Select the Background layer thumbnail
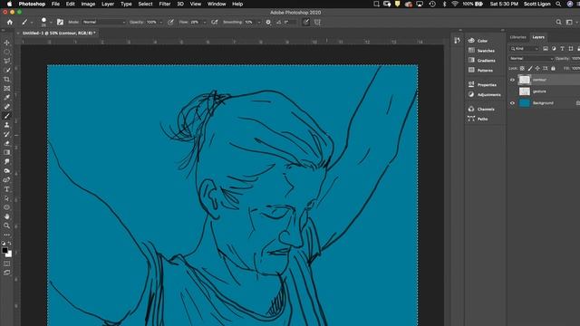 pyautogui.click(x=525, y=103)
